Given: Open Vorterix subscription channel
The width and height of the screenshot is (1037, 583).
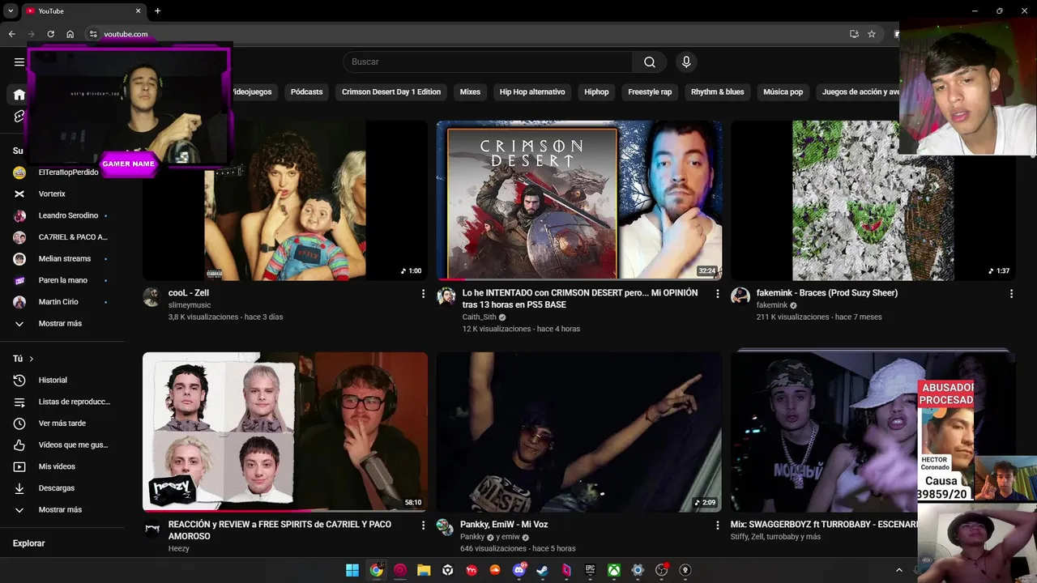Looking at the screenshot, I should [x=52, y=194].
